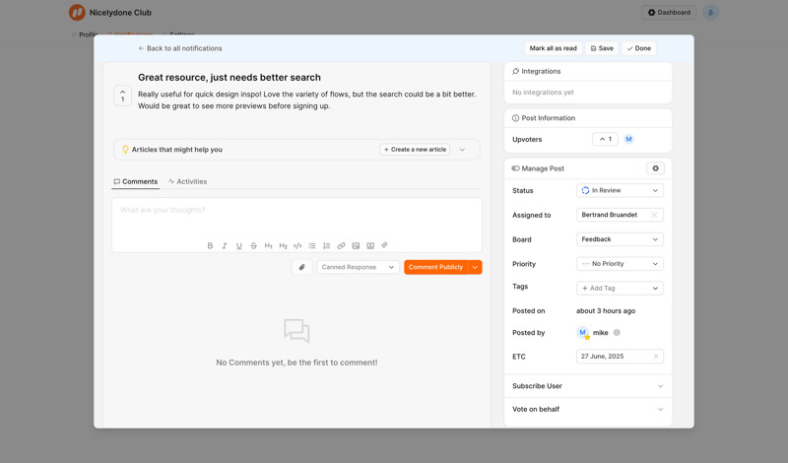Image resolution: width=788 pixels, height=463 pixels.
Task: Attach a file with the paperclip button
Action: (302, 267)
